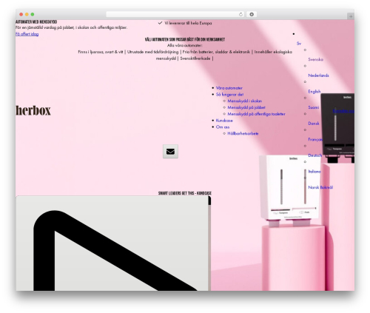Click the browser reload icon

click(x=240, y=14)
